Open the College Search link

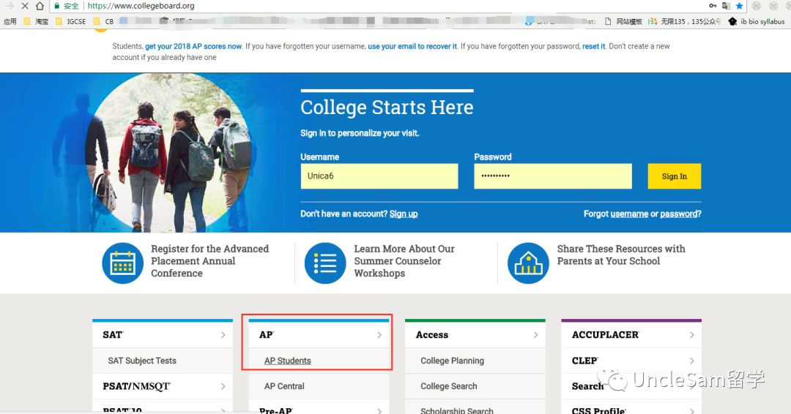pyautogui.click(x=449, y=386)
